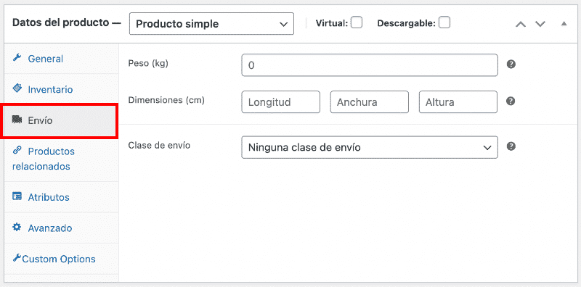Image resolution: width=581 pixels, height=287 pixels.
Task: Collapse the Datos del producto panel
Action: coord(564,24)
